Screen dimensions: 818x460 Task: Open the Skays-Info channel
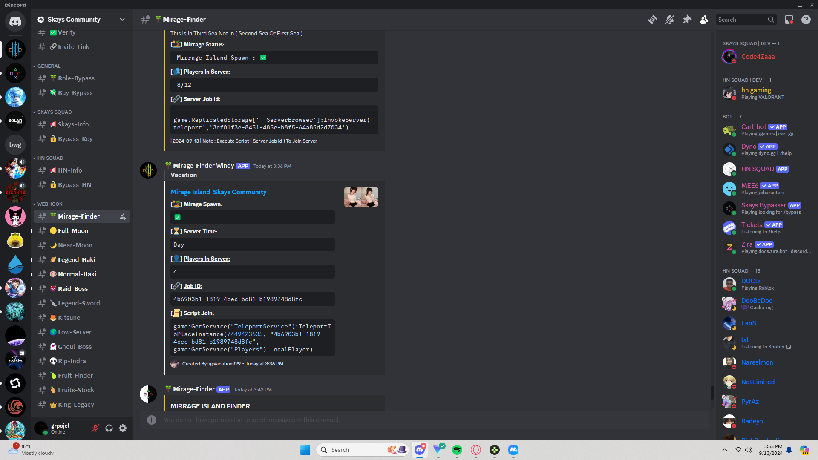pyautogui.click(x=82, y=124)
